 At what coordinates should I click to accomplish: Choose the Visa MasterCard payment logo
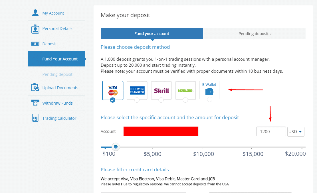[113, 90]
